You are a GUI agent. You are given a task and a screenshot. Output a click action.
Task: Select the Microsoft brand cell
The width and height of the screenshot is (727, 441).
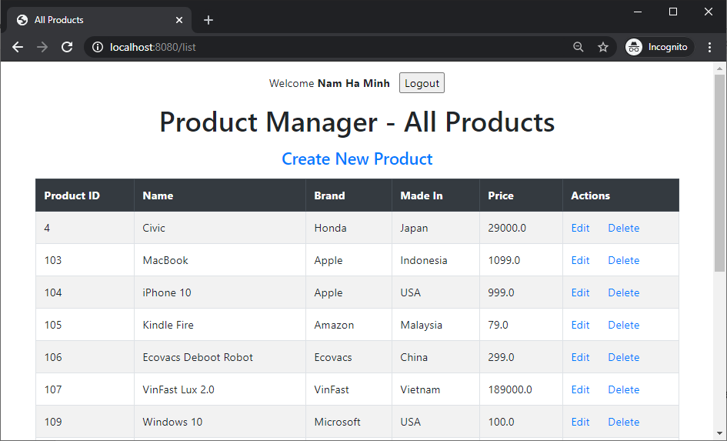pos(348,422)
